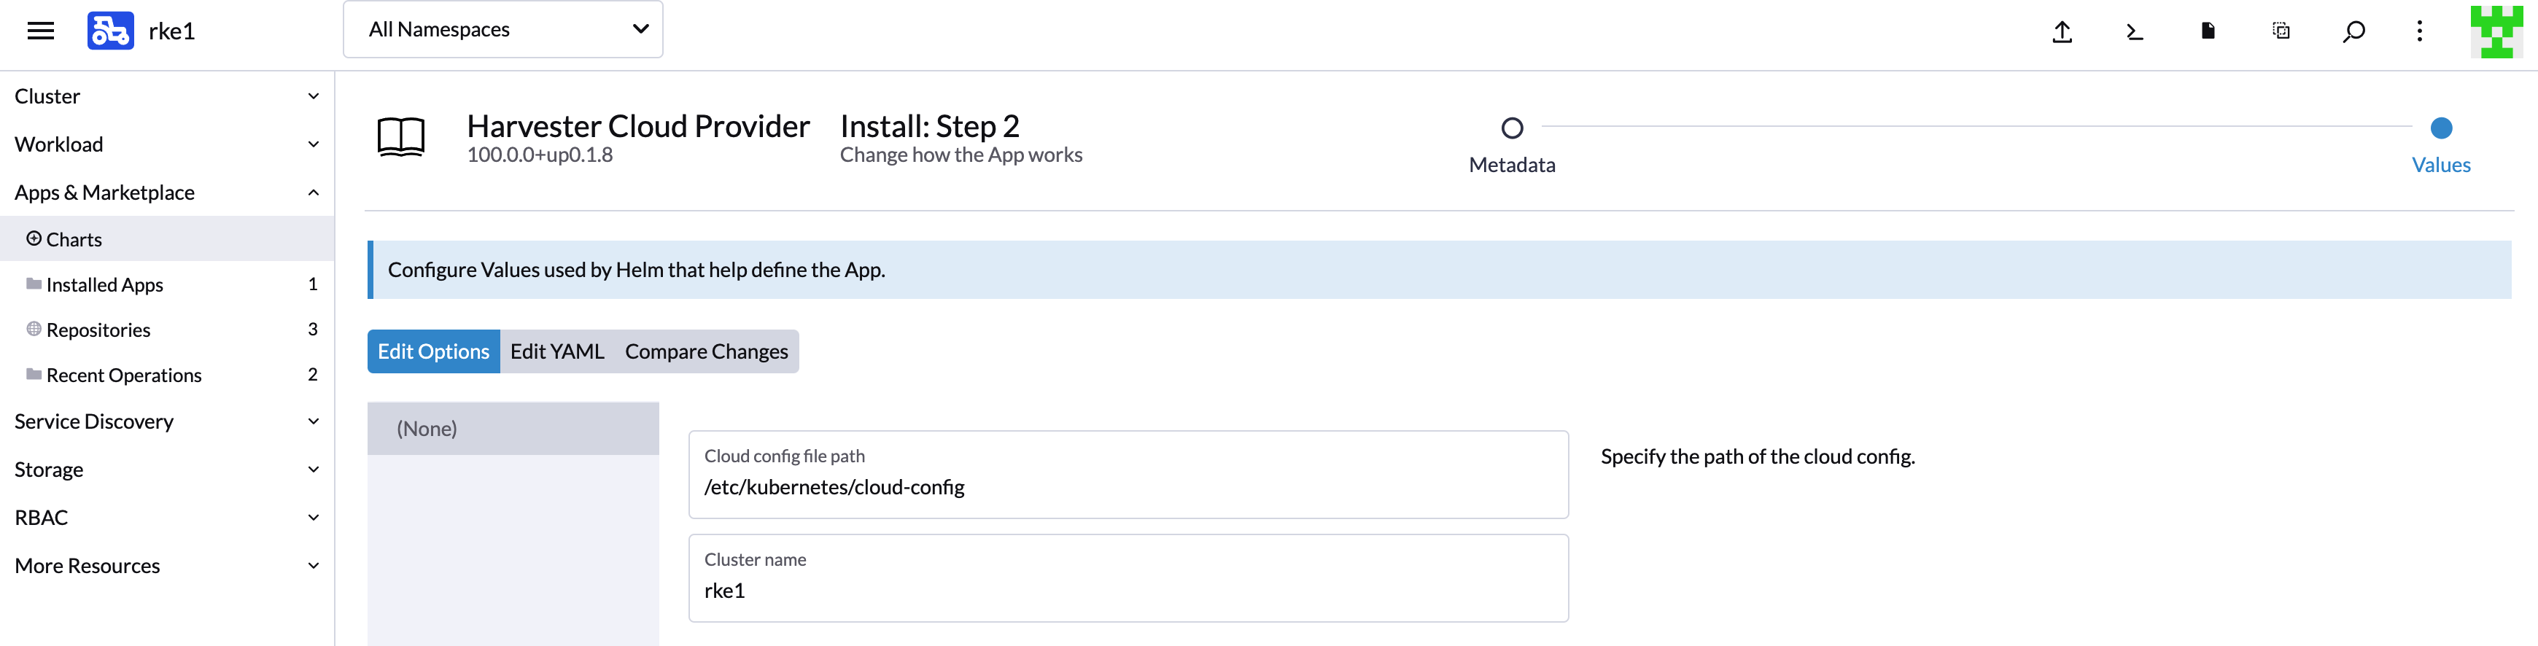
Task: Open Installed Apps in the sidebar
Action: (104, 284)
